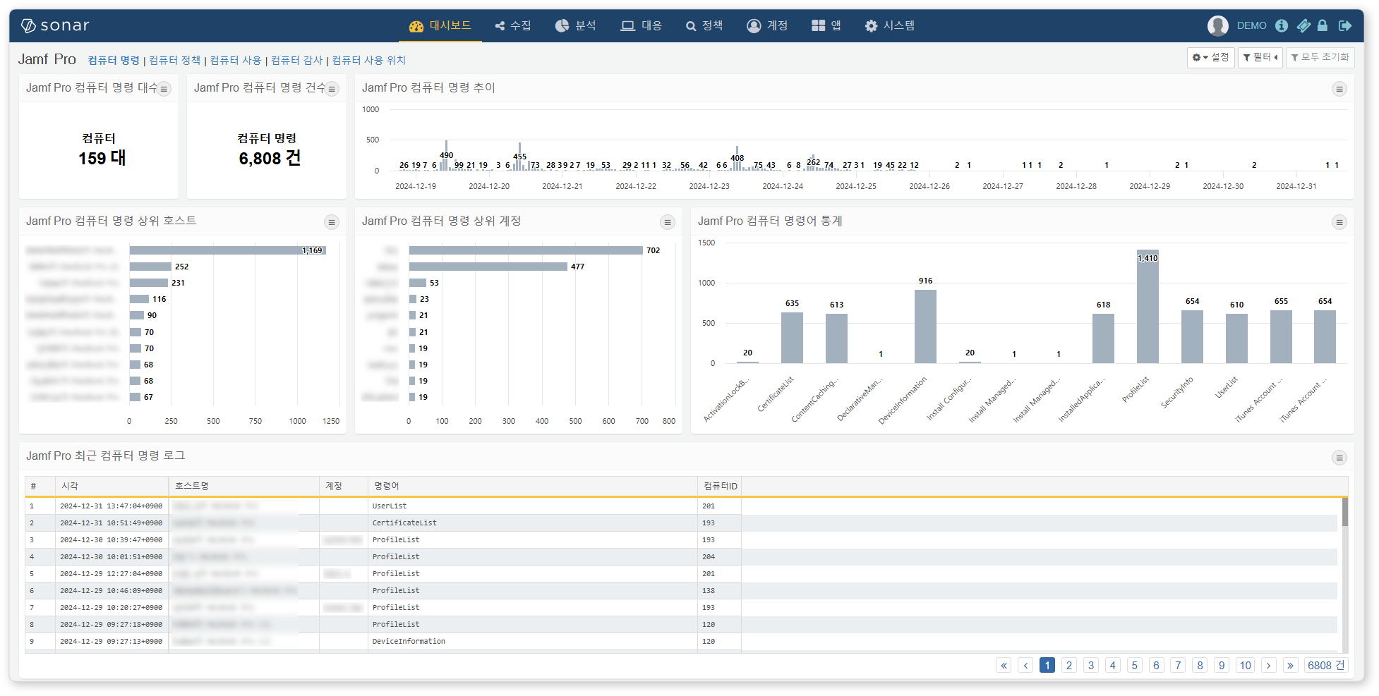Click the lock icon in header

click(1323, 25)
